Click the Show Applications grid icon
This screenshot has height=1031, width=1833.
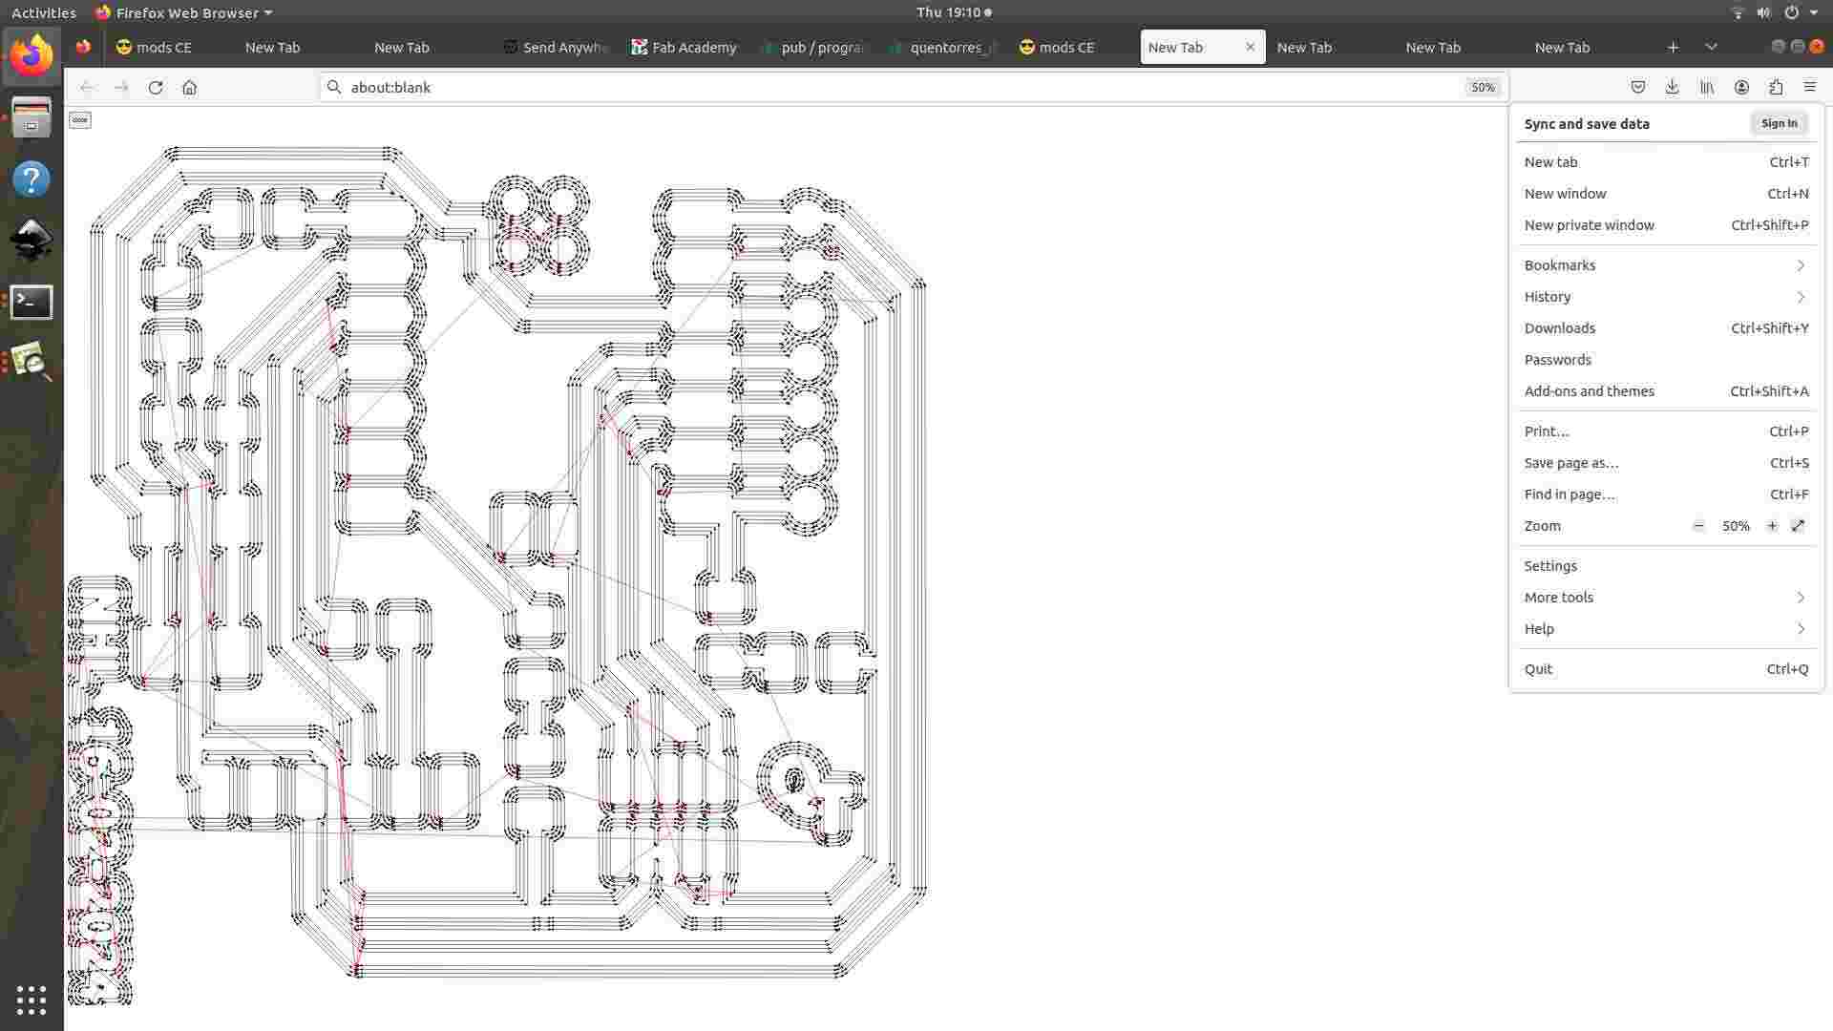32,1000
